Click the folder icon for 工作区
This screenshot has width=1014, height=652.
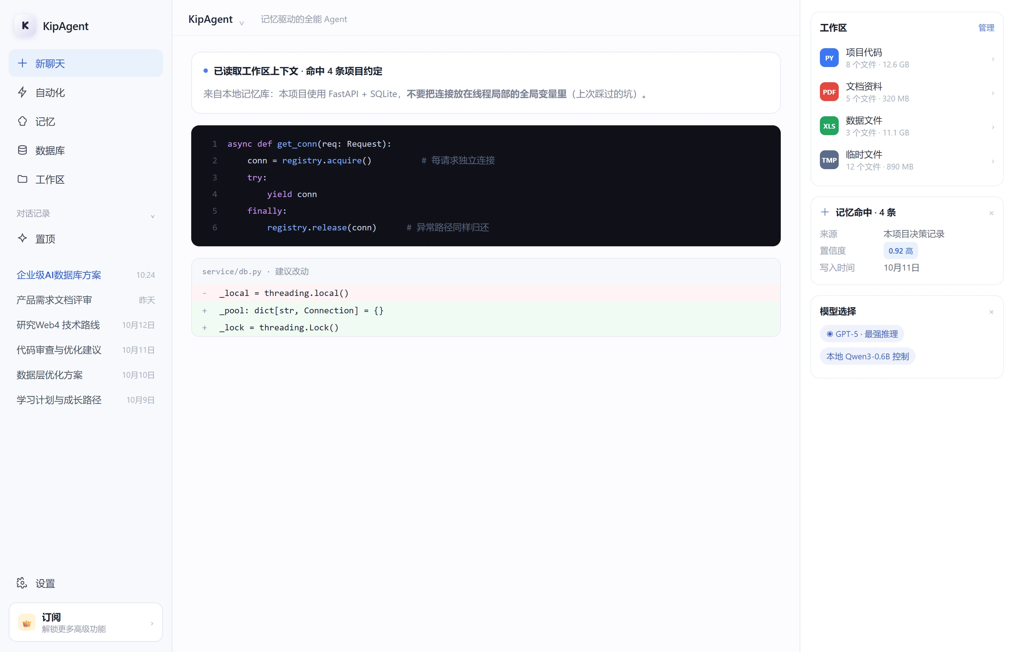click(22, 179)
